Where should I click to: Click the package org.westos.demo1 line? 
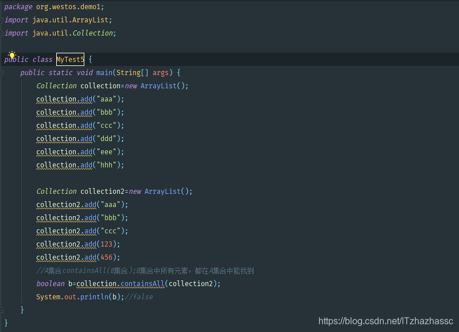click(54, 7)
